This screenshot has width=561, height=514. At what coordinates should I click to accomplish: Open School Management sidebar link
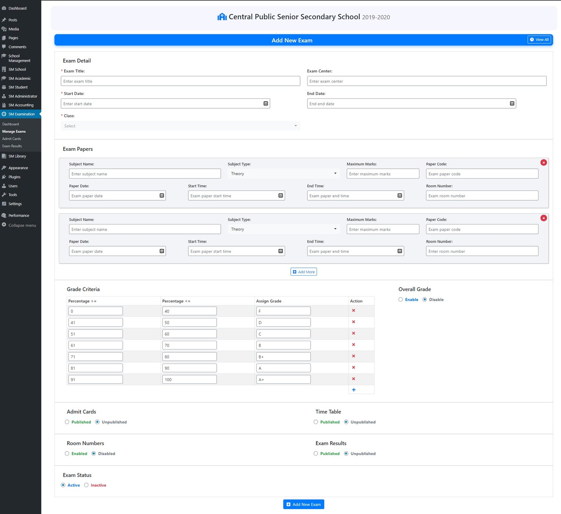20,58
